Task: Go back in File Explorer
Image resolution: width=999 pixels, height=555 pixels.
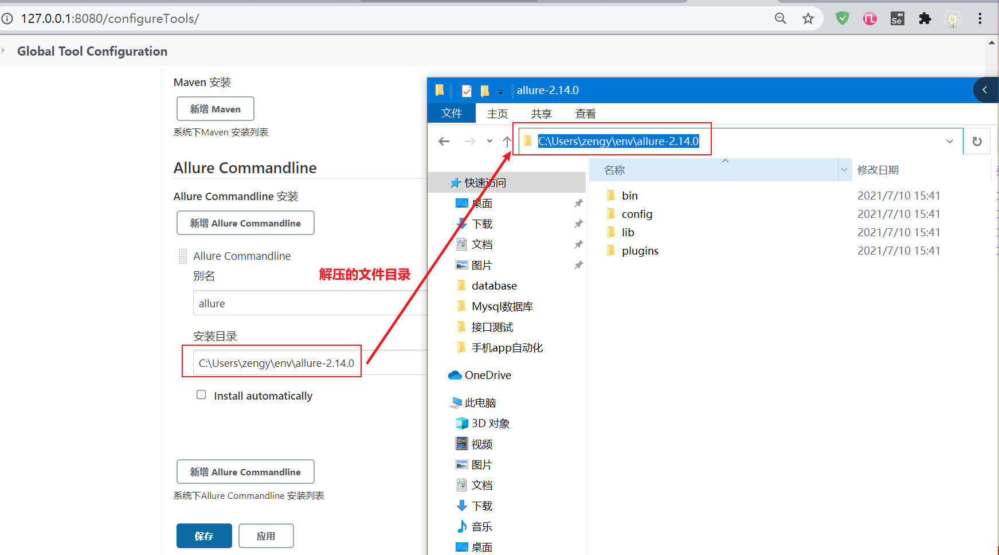Action: point(444,141)
